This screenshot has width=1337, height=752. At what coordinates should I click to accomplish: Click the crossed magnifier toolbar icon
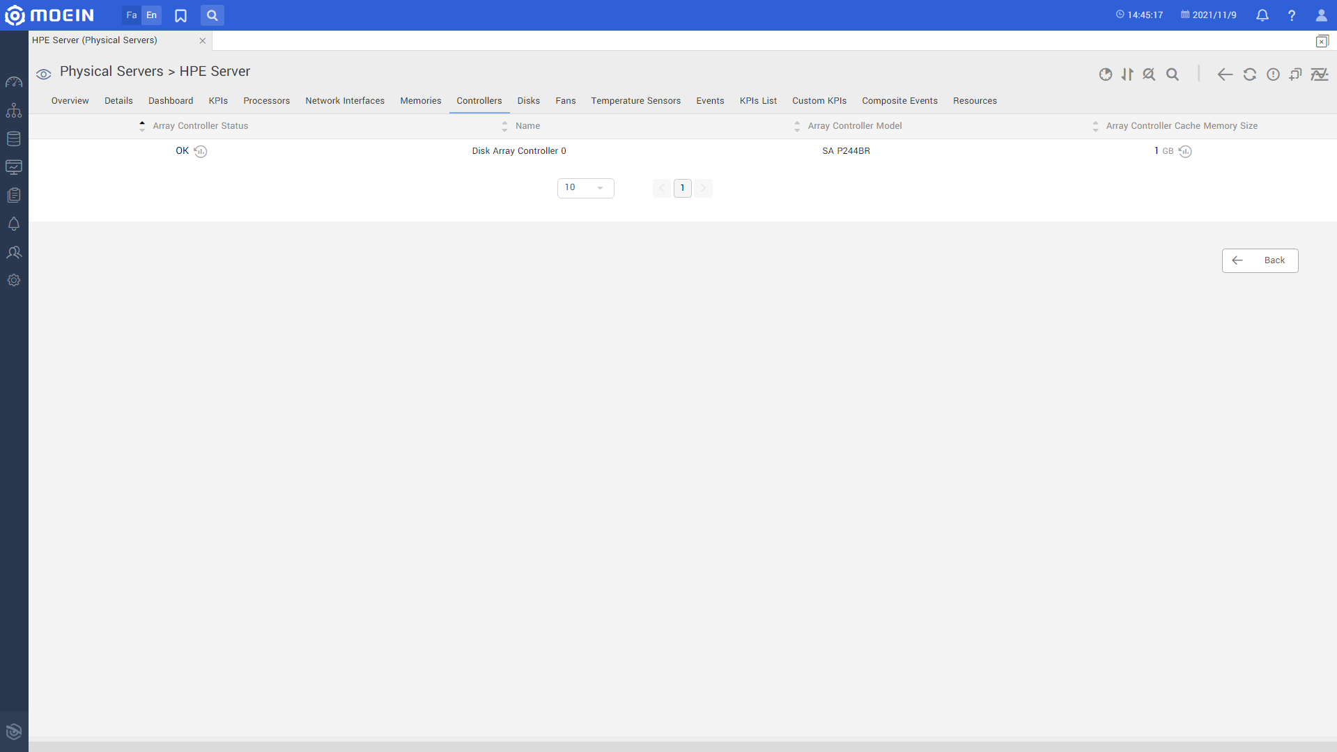click(1149, 74)
